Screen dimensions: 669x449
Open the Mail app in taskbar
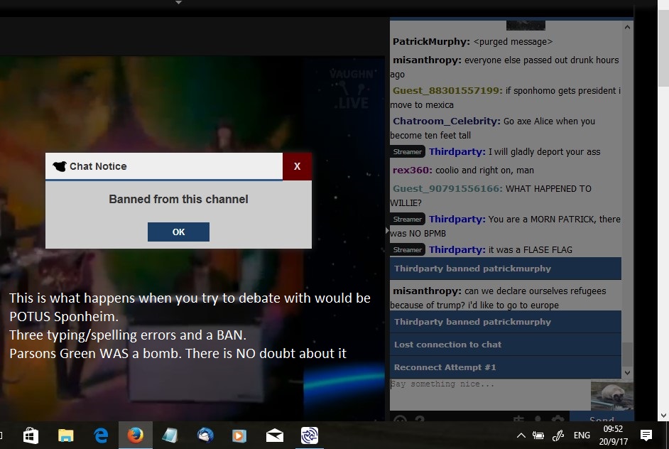[x=275, y=435]
